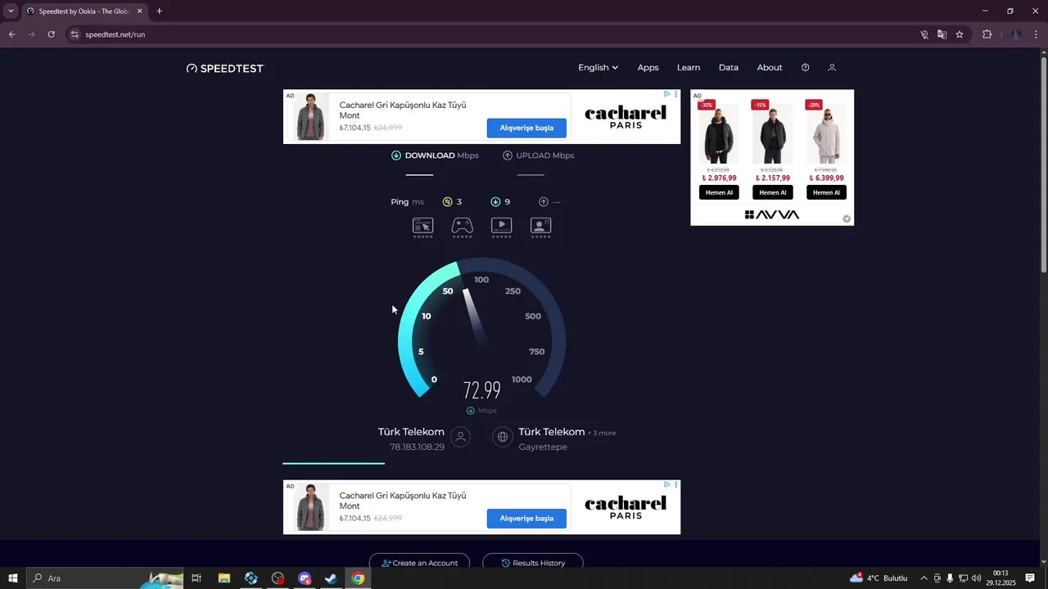Click the Create an Account button
1048x589 pixels.
[x=419, y=563]
